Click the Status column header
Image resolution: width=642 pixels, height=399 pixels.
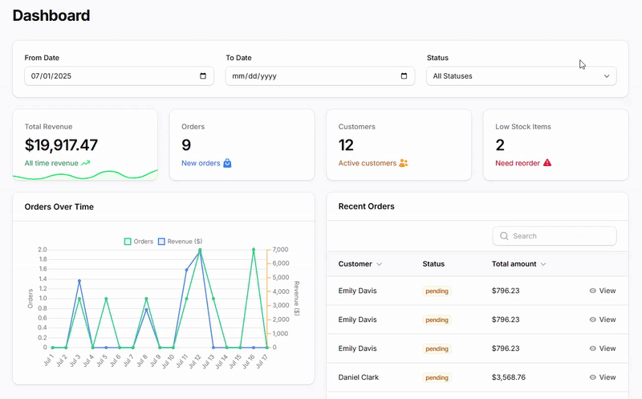click(433, 264)
